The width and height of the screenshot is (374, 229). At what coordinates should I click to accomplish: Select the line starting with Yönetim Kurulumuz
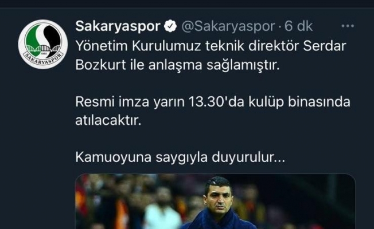click(x=211, y=46)
